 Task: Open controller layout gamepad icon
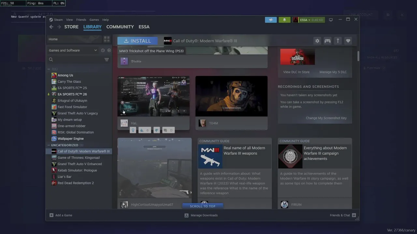327,41
